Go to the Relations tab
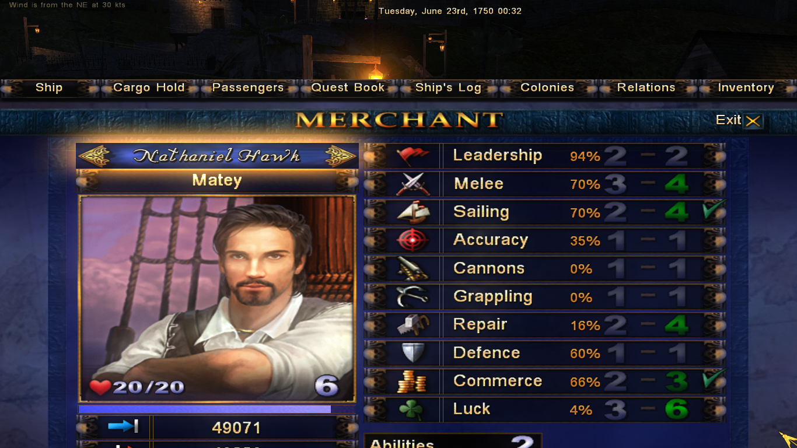 tap(646, 88)
